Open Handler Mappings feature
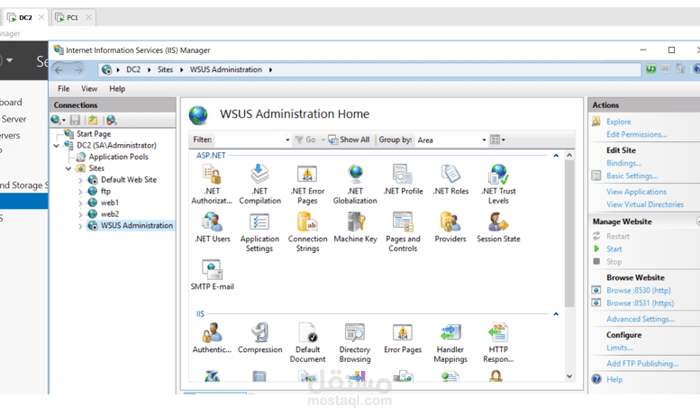This screenshot has width=700, height=416. pos(450,342)
